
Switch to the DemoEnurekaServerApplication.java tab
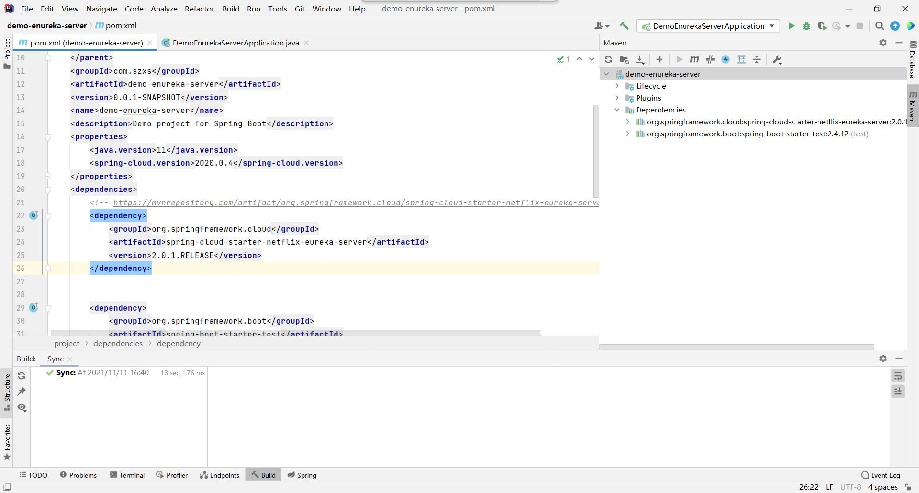pos(235,43)
